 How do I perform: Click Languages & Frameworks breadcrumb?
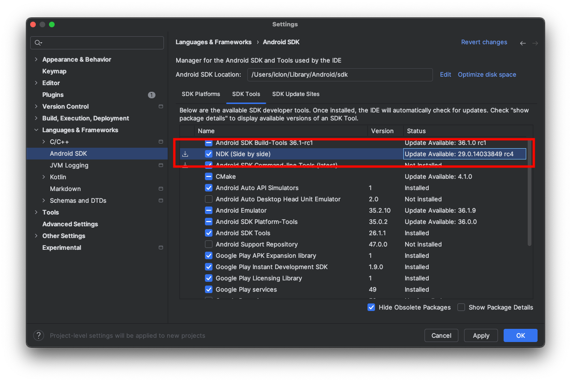213,42
